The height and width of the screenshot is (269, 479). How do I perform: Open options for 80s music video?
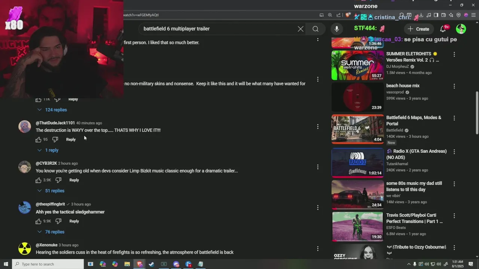[454, 184]
